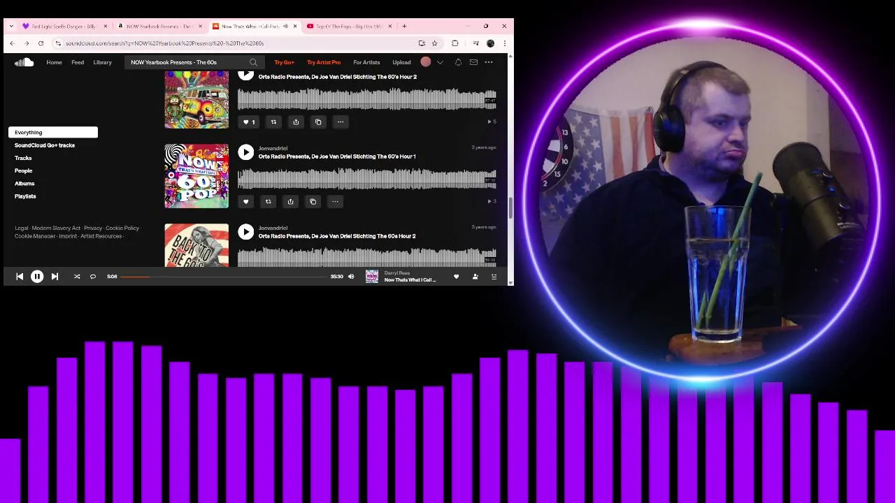The height and width of the screenshot is (503, 895).
Task: Repost the 60's Hour 1 track
Action: coord(268,201)
